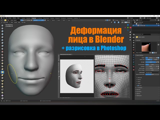Expand the Symmetry panel in properties

pos(139,92)
